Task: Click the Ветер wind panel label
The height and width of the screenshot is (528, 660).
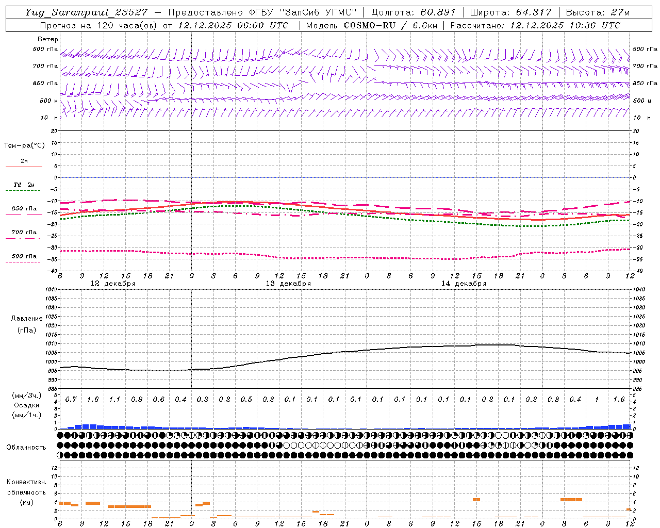Action: (48, 39)
